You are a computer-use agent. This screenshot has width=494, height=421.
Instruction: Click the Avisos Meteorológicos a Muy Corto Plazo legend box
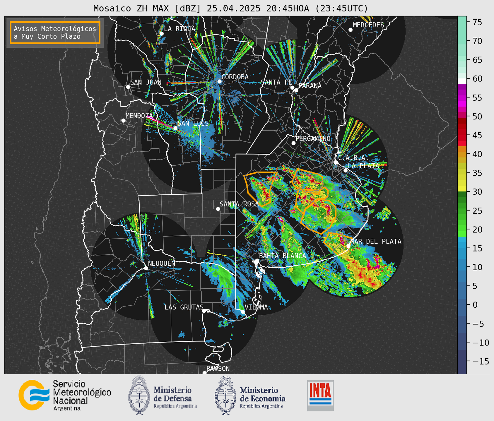55,32
